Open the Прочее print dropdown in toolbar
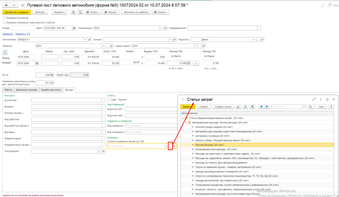Viewport: 339px width, 197px height. 111,12
